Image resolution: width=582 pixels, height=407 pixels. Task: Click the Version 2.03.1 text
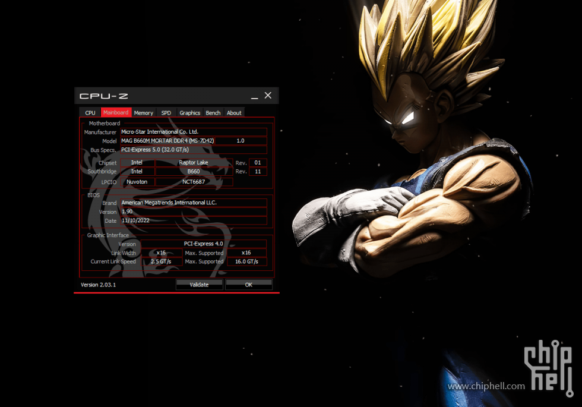tap(99, 285)
